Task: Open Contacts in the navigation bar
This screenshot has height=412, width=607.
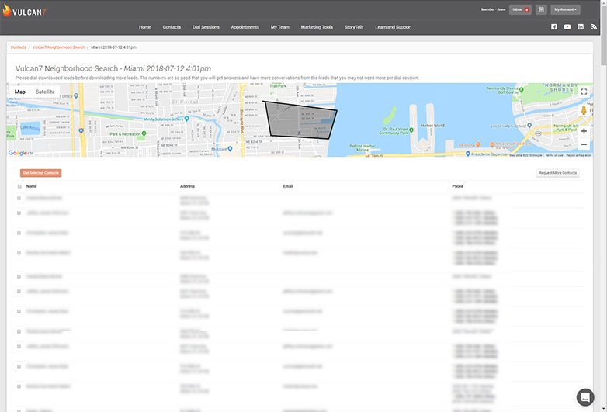Action: (x=172, y=27)
